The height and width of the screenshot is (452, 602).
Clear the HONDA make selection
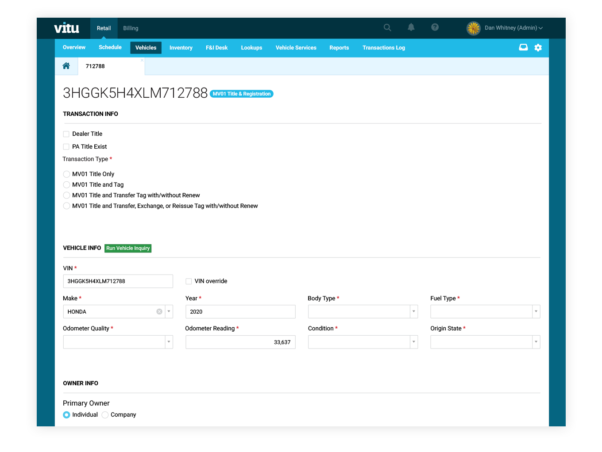[x=159, y=312]
